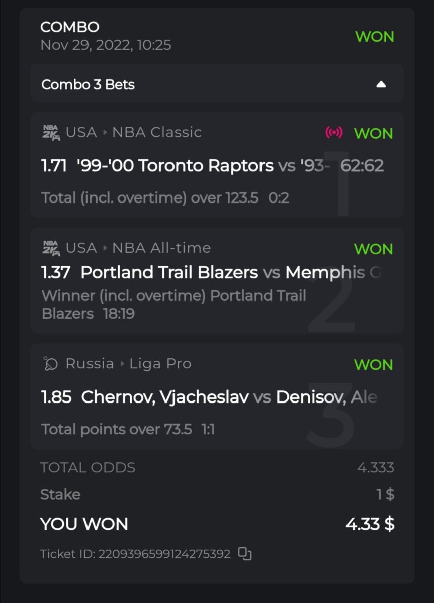This screenshot has width=434, height=603.
Task: Select the NBA All-time league label
Action: [x=161, y=248]
